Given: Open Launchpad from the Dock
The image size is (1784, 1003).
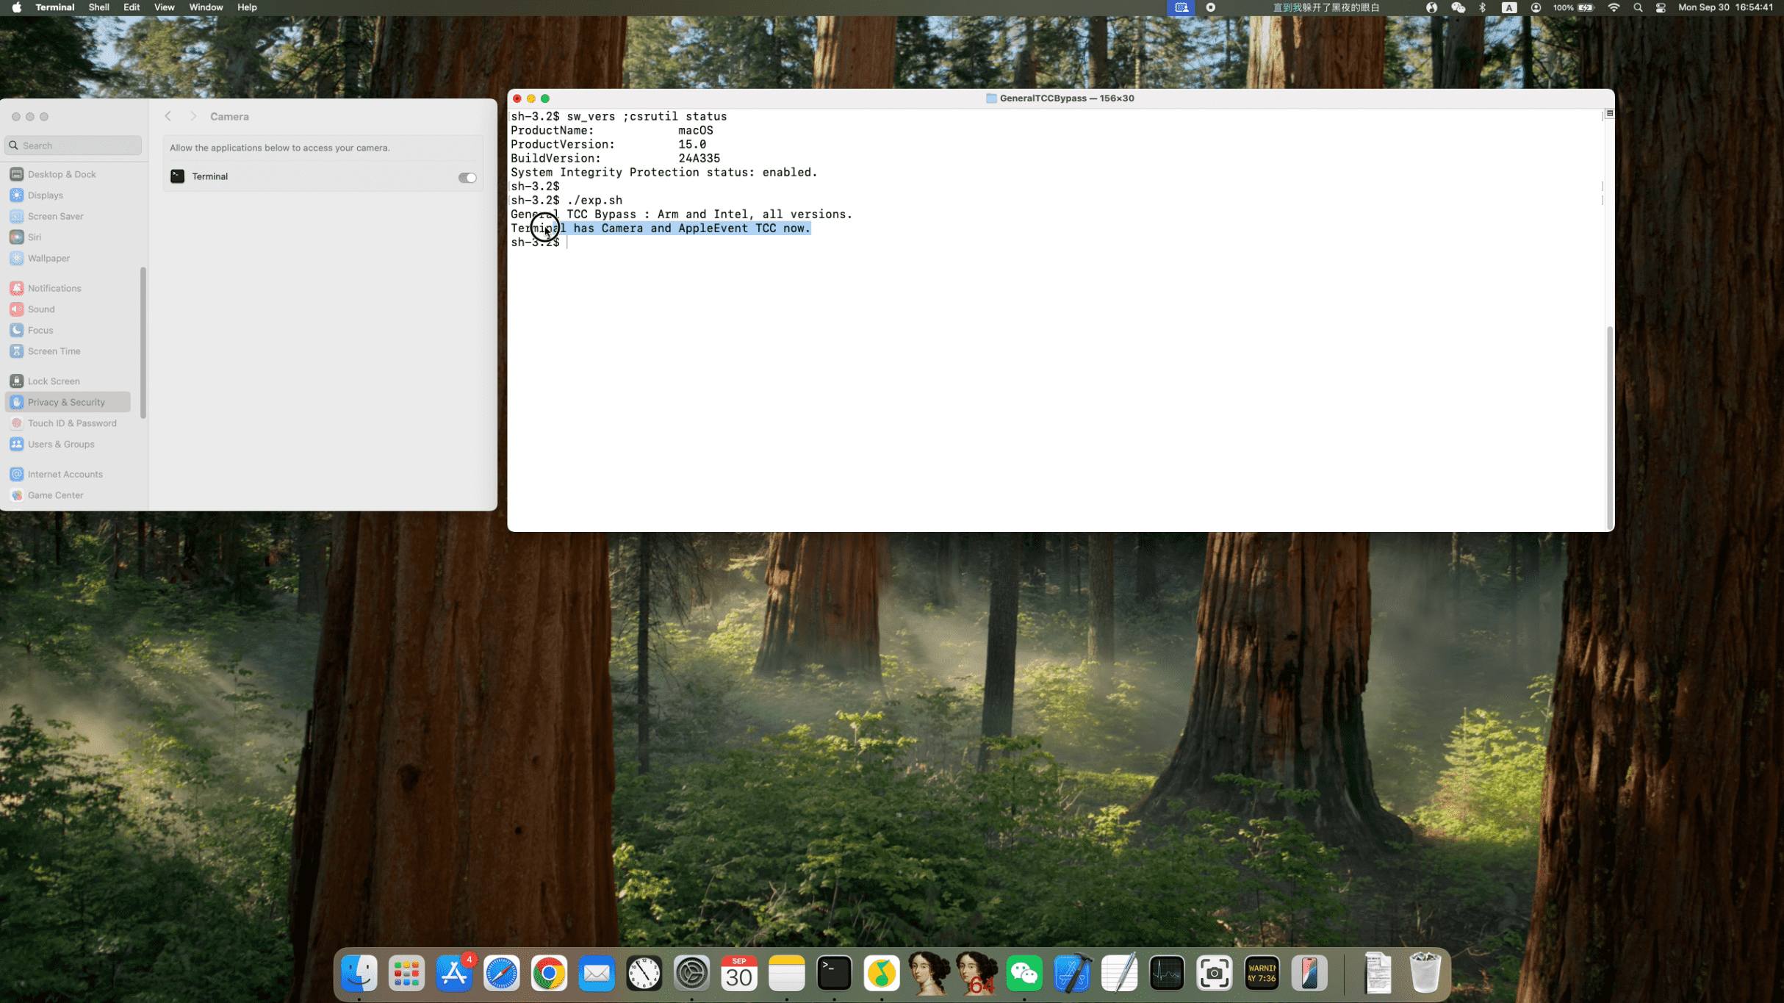Looking at the screenshot, I should [x=406, y=974].
